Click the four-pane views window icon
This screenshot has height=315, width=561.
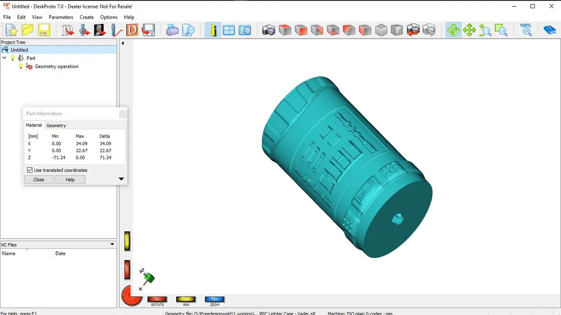(229, 30)
